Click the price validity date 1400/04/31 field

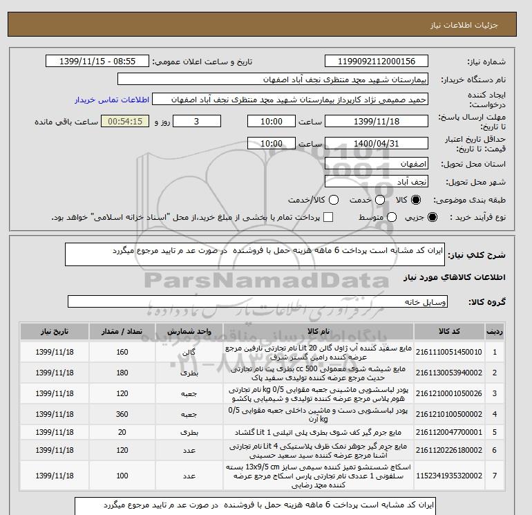[377, 143]
